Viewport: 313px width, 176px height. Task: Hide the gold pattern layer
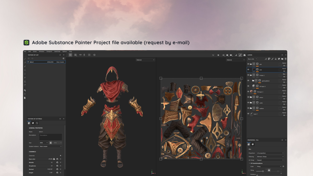(248, 81)
